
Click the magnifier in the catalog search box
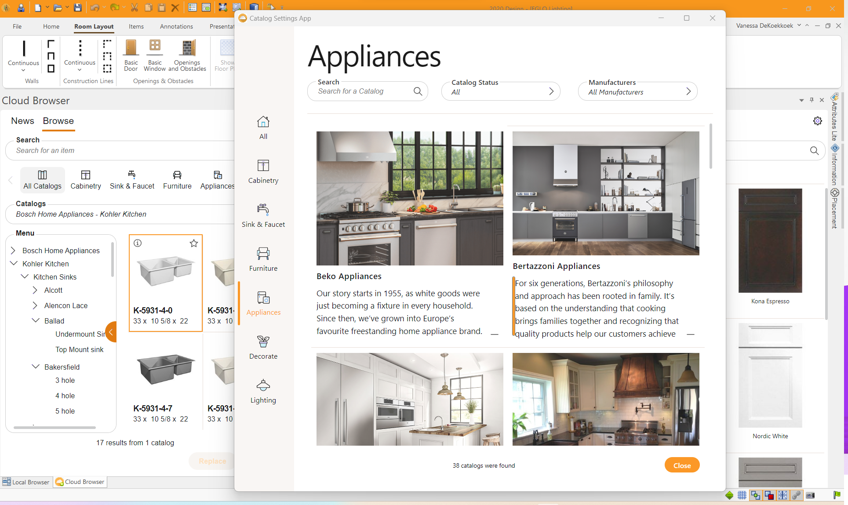(x=418, y=91)
